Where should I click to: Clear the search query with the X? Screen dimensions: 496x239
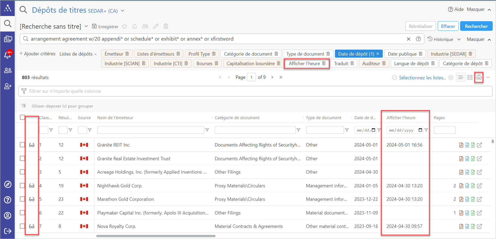tap(409, 39)
